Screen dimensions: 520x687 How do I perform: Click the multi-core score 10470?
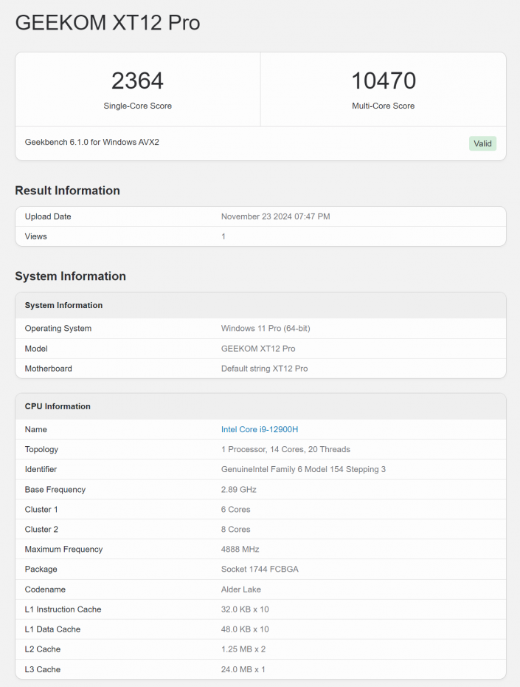[x=383, y=81]
